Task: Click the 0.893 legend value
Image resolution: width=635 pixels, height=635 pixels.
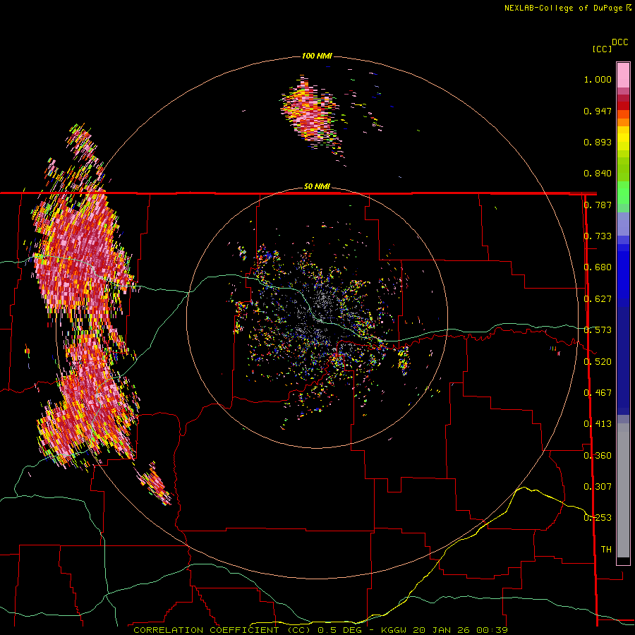Action: pyautogui.click(x=598, y=142)
